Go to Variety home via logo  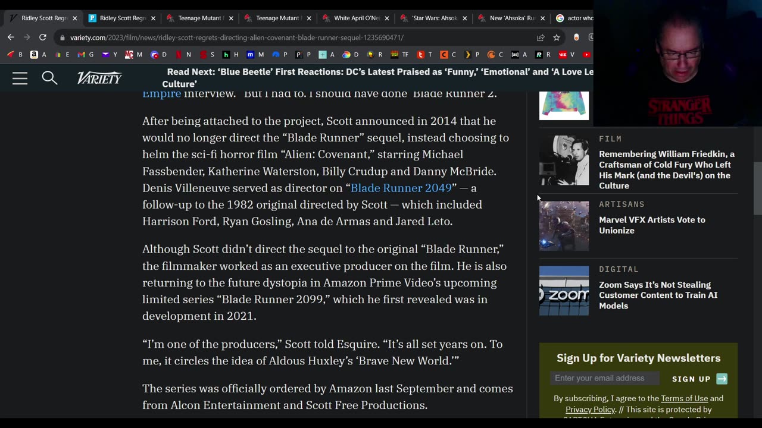(99, 78)
